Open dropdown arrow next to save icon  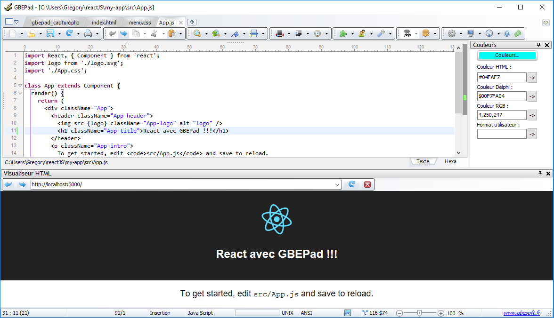(59, 33)
